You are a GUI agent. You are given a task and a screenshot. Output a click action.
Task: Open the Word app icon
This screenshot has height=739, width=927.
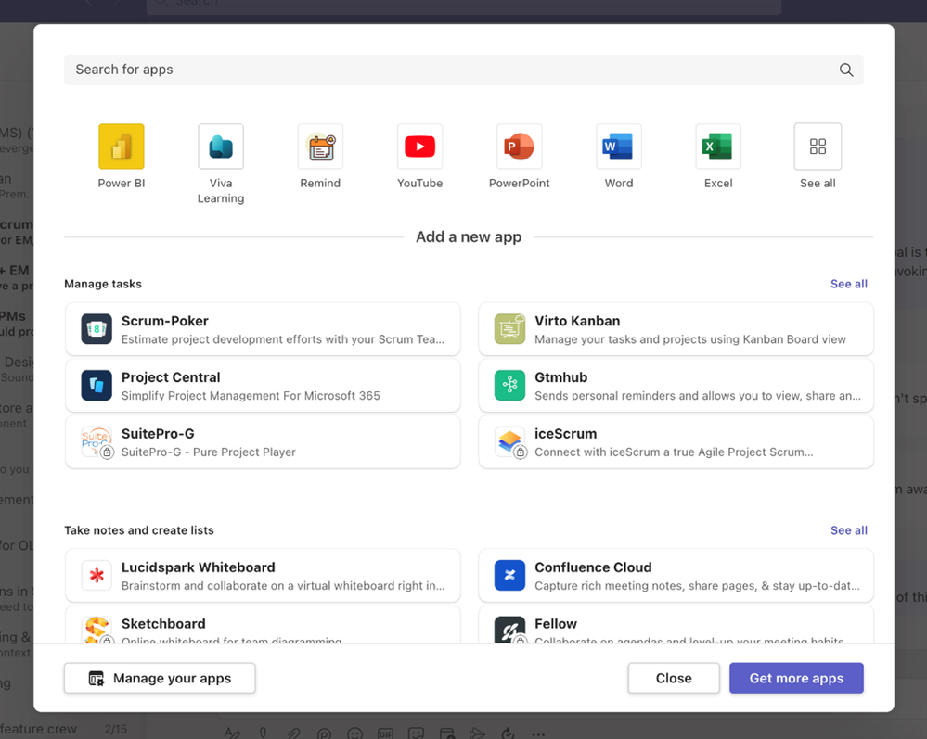(618, 147)
